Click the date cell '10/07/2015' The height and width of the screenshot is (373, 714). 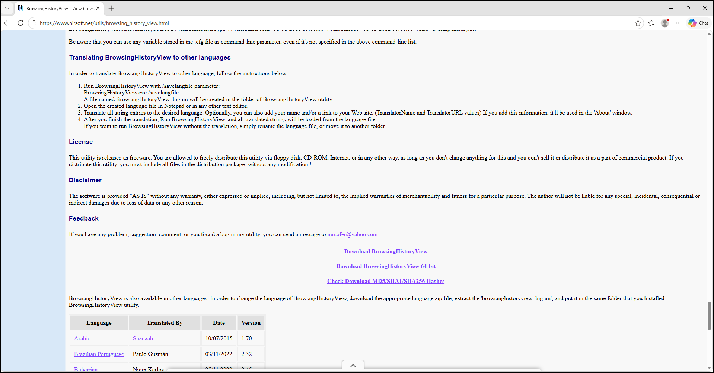[219, 338]
